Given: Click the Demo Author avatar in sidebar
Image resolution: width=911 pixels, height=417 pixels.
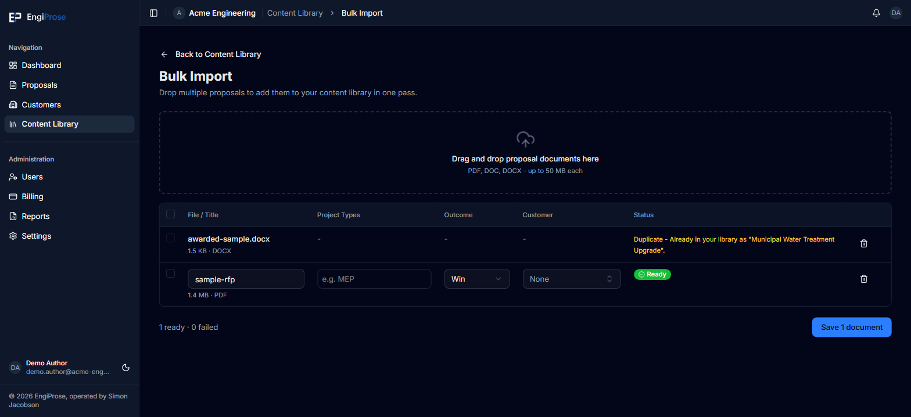Looking at the screenshot, I should point(15,368).
